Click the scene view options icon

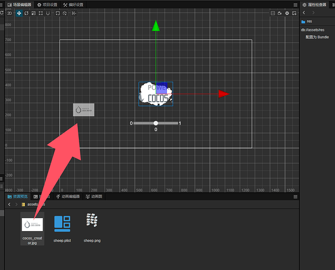pos(294,14)
